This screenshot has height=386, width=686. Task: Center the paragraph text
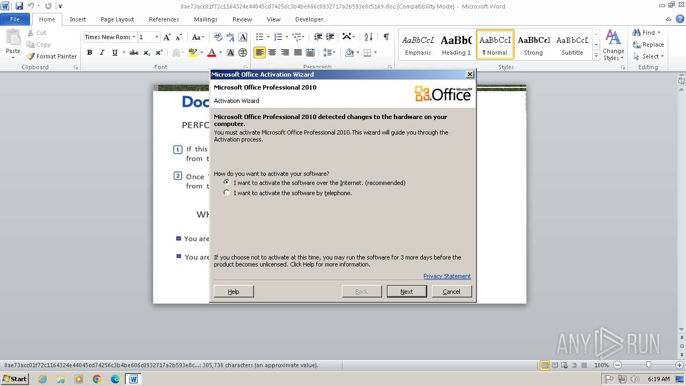coord(272,53)
